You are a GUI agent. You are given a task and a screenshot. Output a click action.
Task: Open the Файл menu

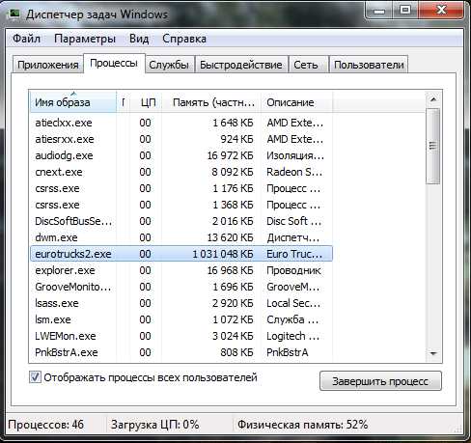(x=26, y=39)
